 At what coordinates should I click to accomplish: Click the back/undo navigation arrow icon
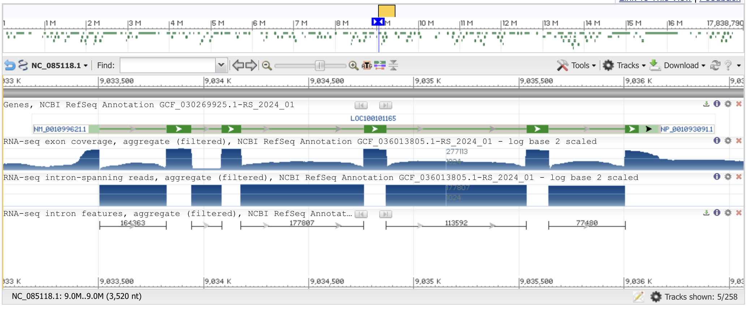10,65
